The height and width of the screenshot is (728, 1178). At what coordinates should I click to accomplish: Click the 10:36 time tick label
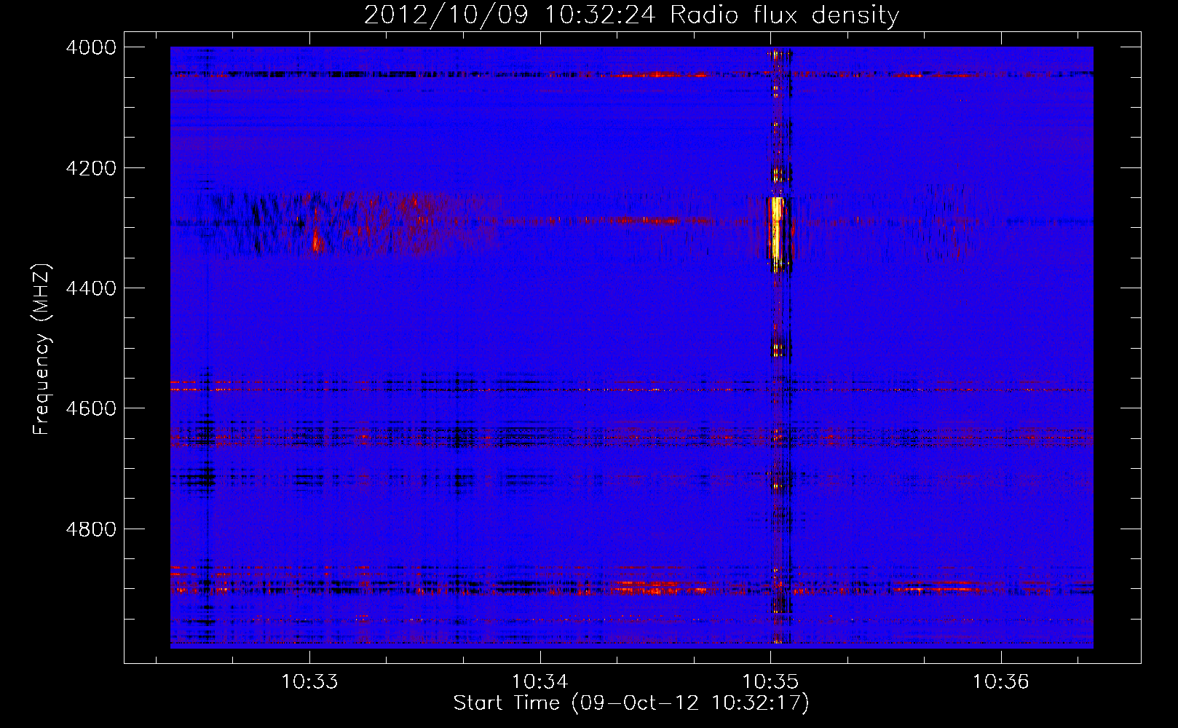tap(1001, 682)
